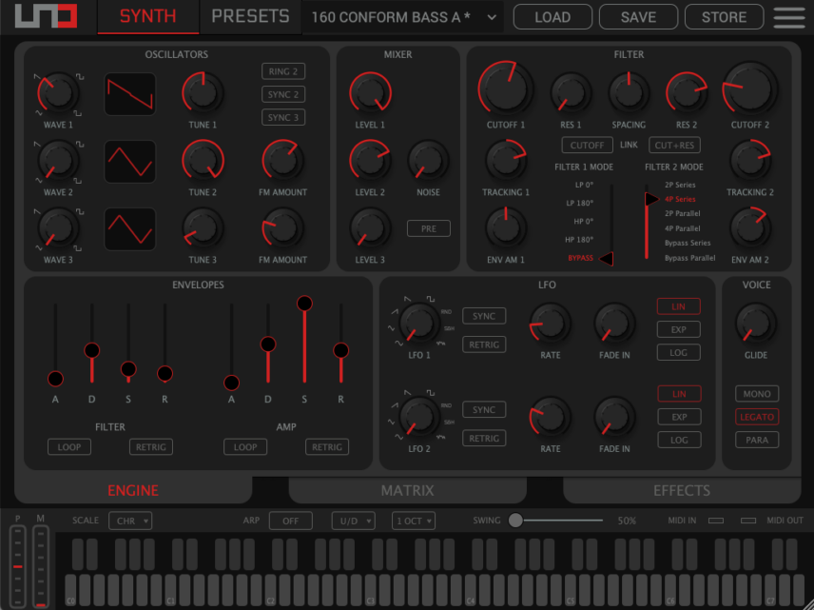Click the NOISE mixer knob
Screen dimensions: 814x610
(429, 161)
